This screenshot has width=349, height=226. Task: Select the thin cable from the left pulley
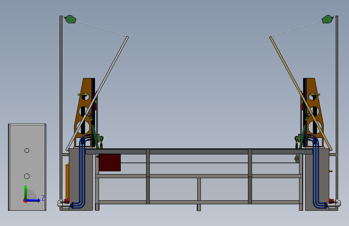101,29
